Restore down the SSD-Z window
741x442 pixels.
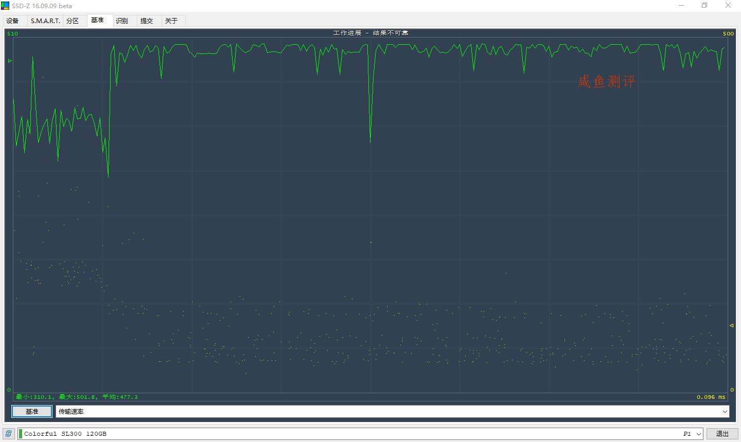pos(704,6)
